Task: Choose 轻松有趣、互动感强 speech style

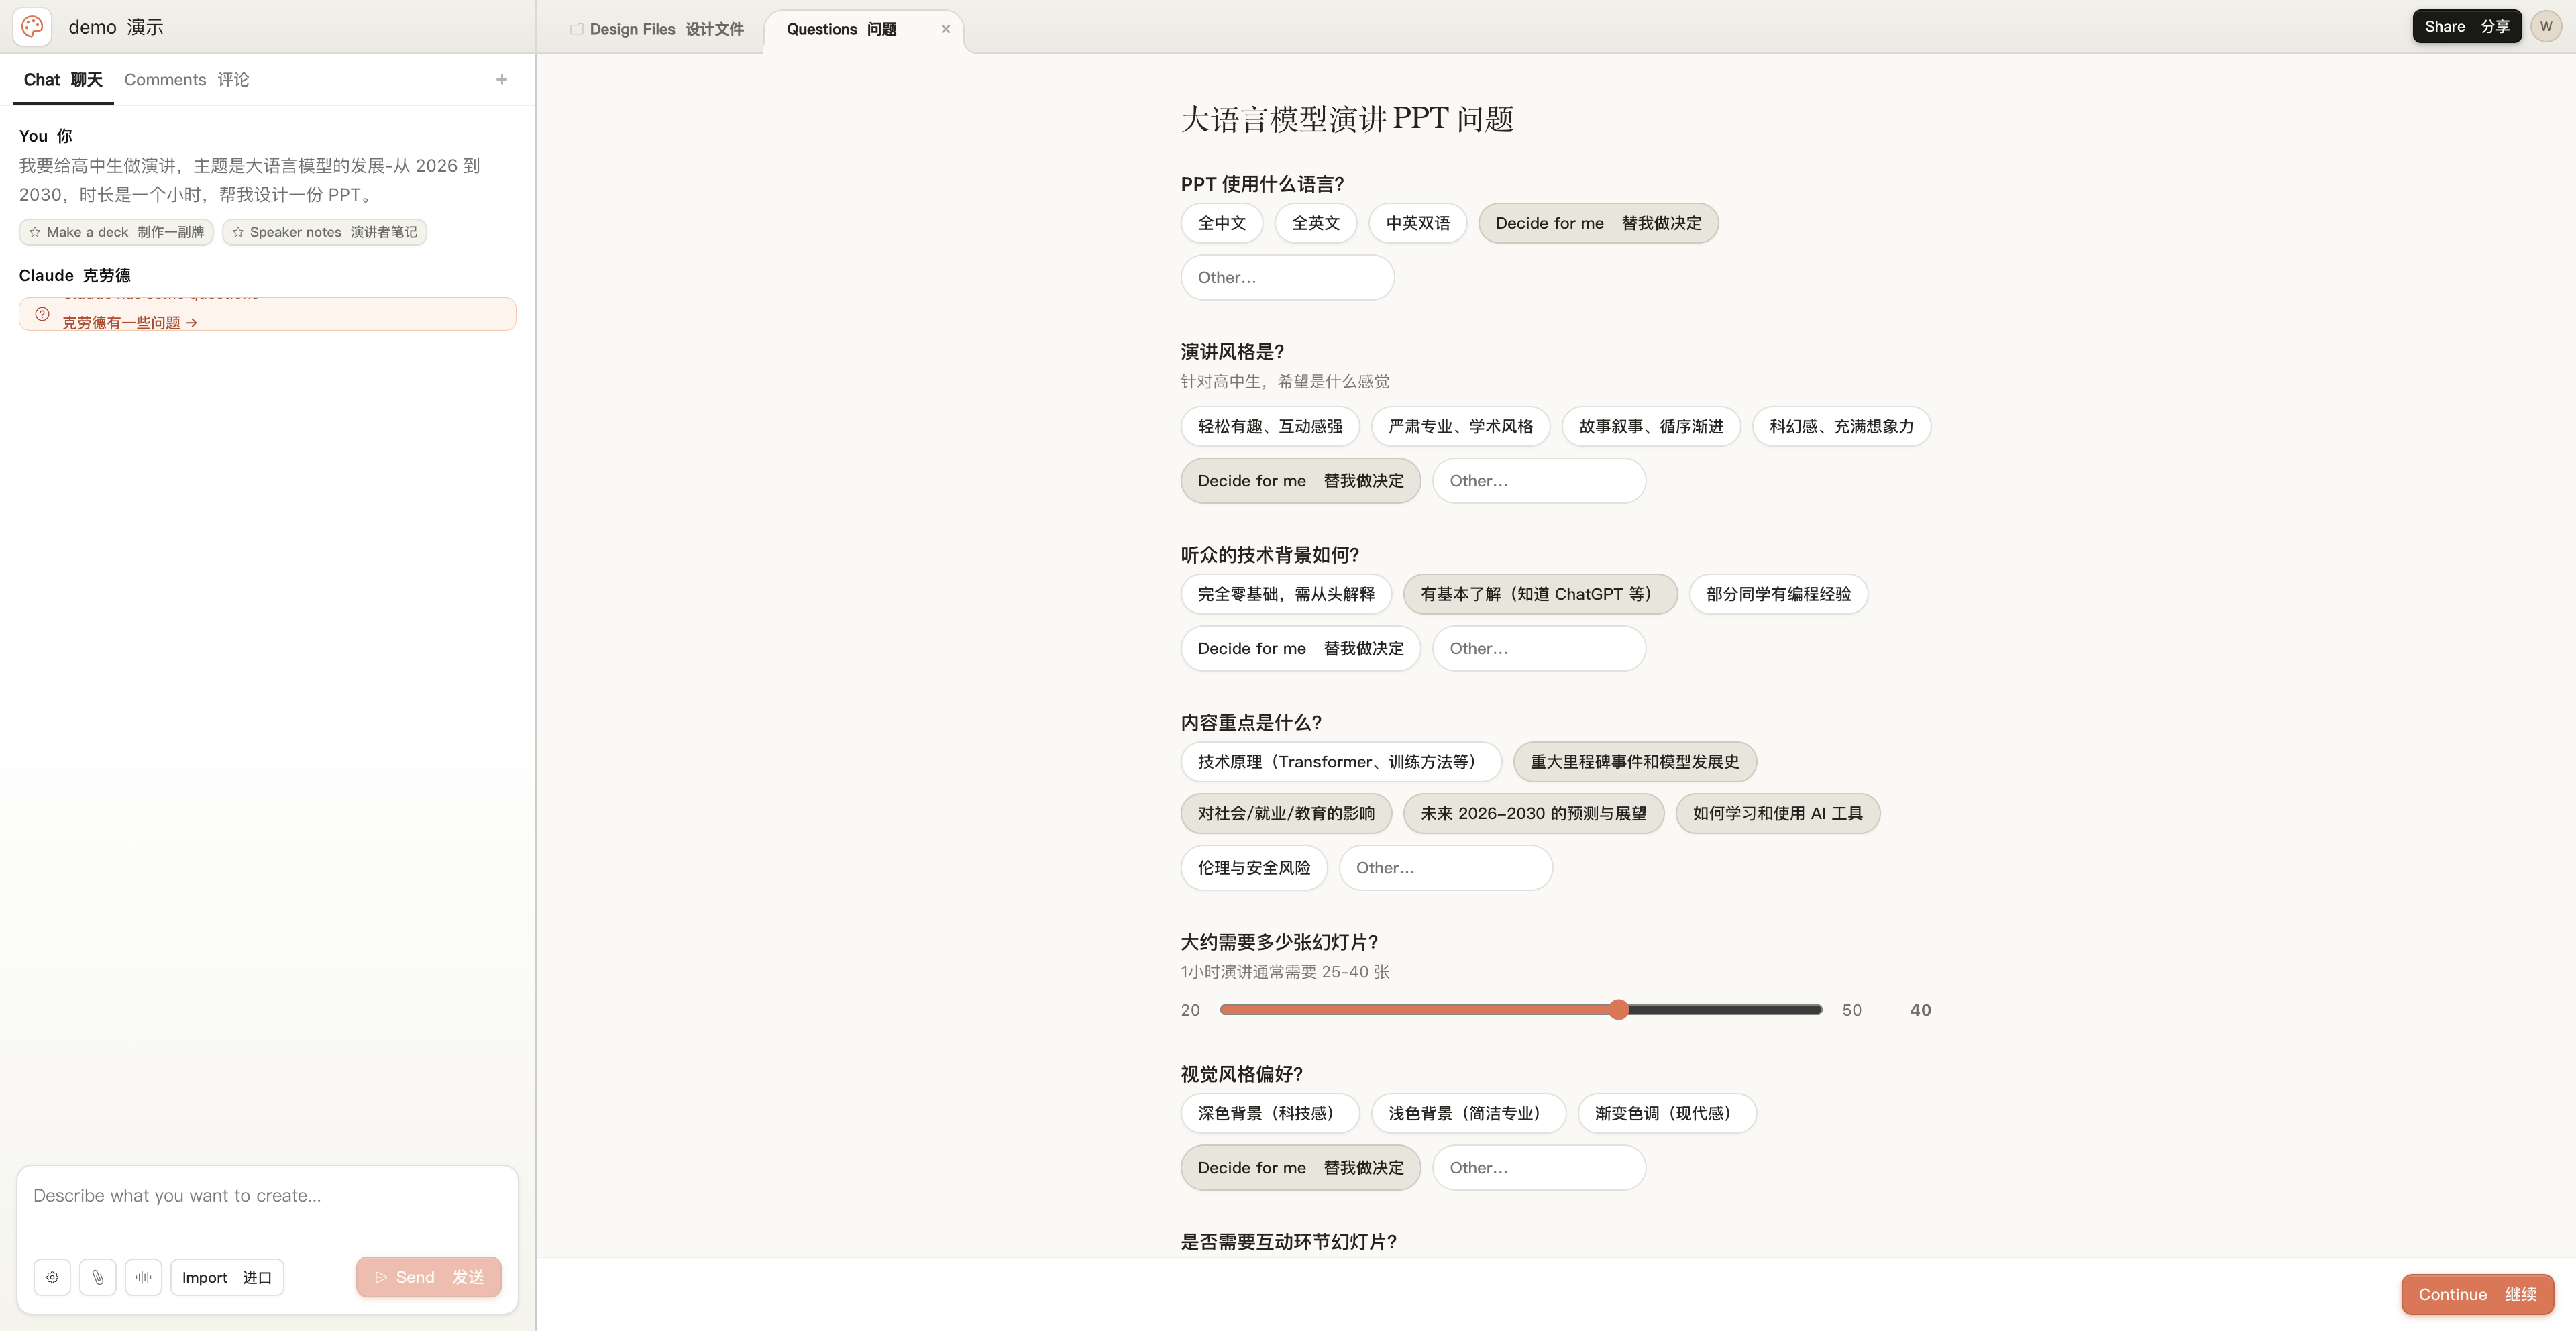Action: point(1269,426)
